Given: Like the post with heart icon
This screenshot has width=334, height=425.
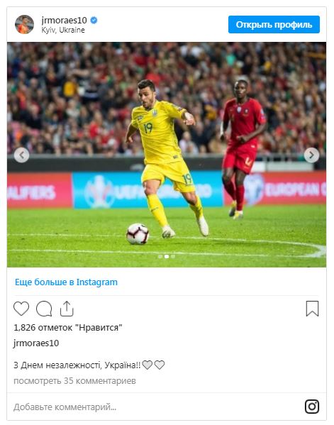Looking at the screenshot, I should (x=21, y=309).
